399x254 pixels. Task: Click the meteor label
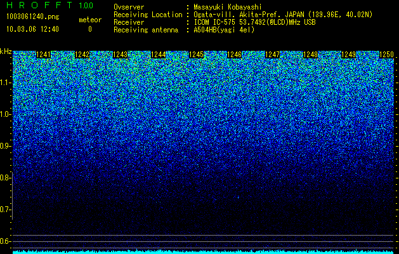[x=90, y=20]
